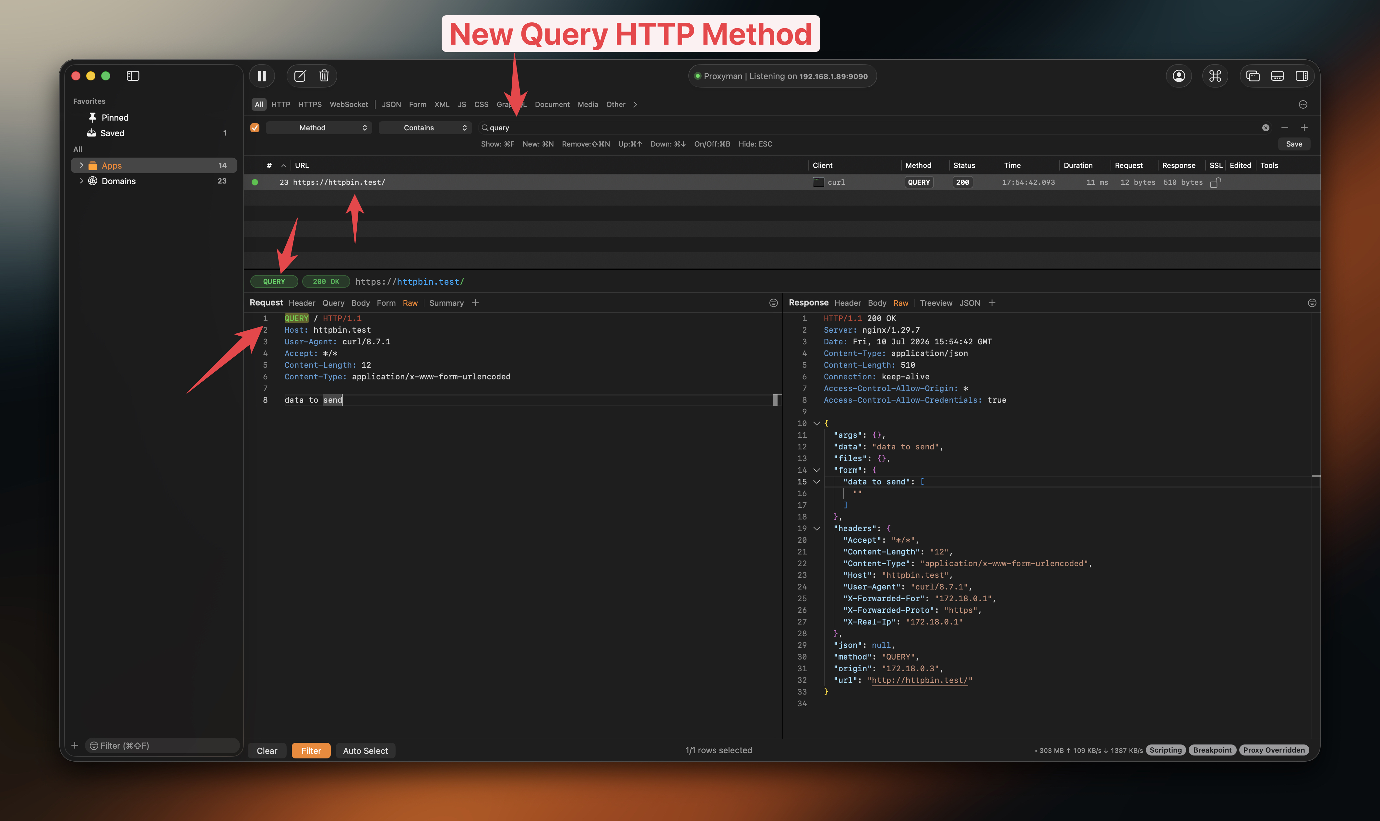
Task: Click the SSL unlock icon in row 23
Action: coord(1215,182)
